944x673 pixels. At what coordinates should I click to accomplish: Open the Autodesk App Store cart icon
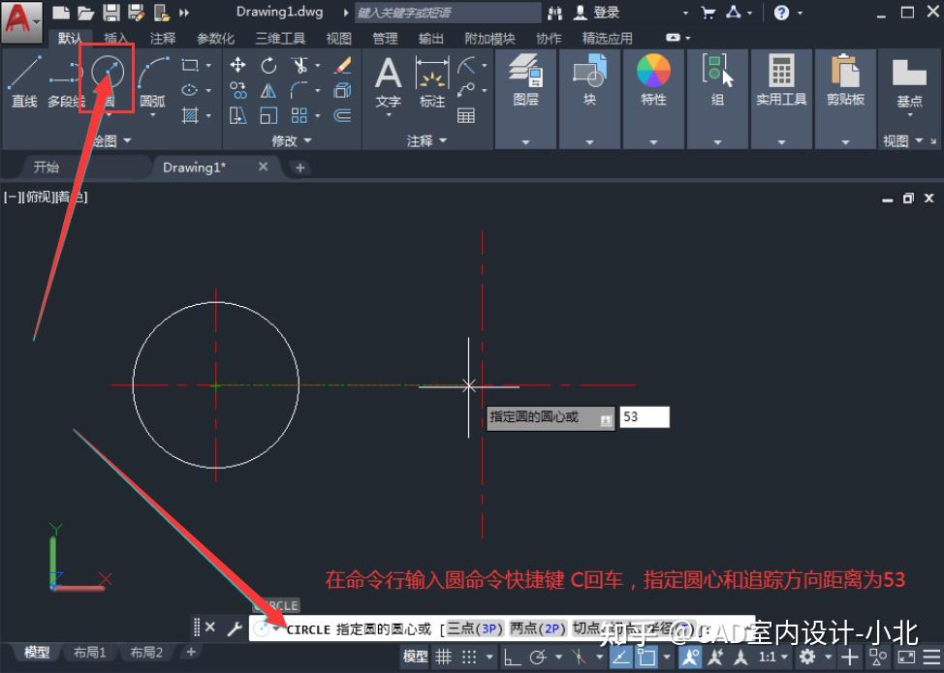[x=708, y=13]
